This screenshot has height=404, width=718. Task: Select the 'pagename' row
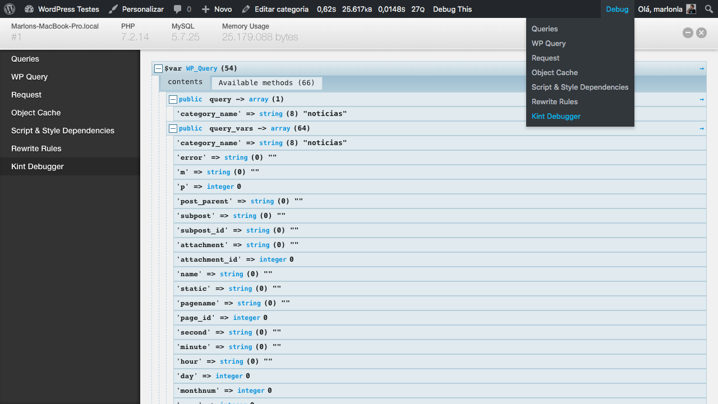[x=440, y=303]
